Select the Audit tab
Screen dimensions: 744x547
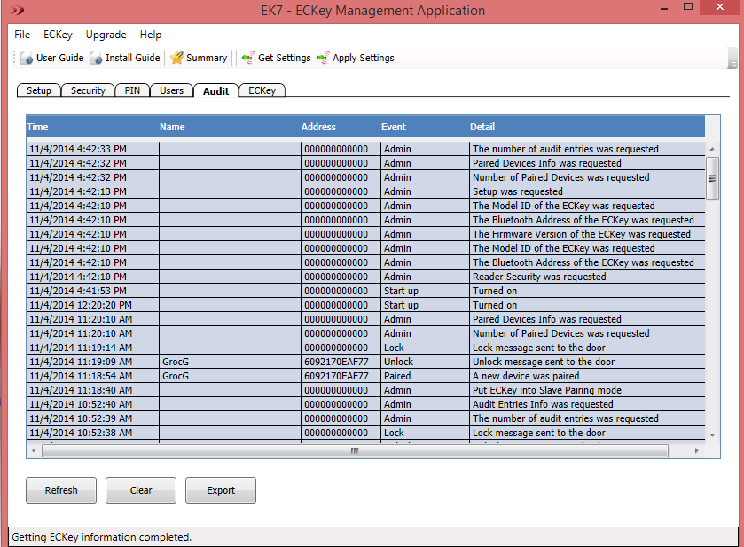click(215, 90)
